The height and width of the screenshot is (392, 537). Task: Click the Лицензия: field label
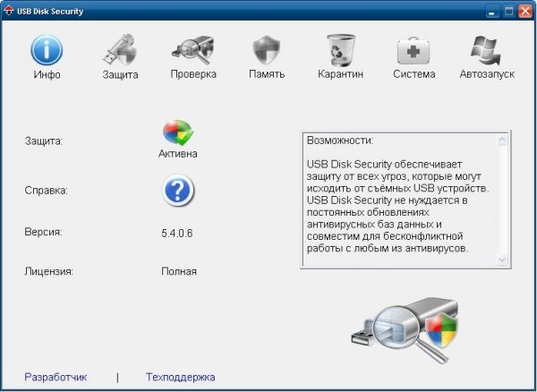[49, 271]
